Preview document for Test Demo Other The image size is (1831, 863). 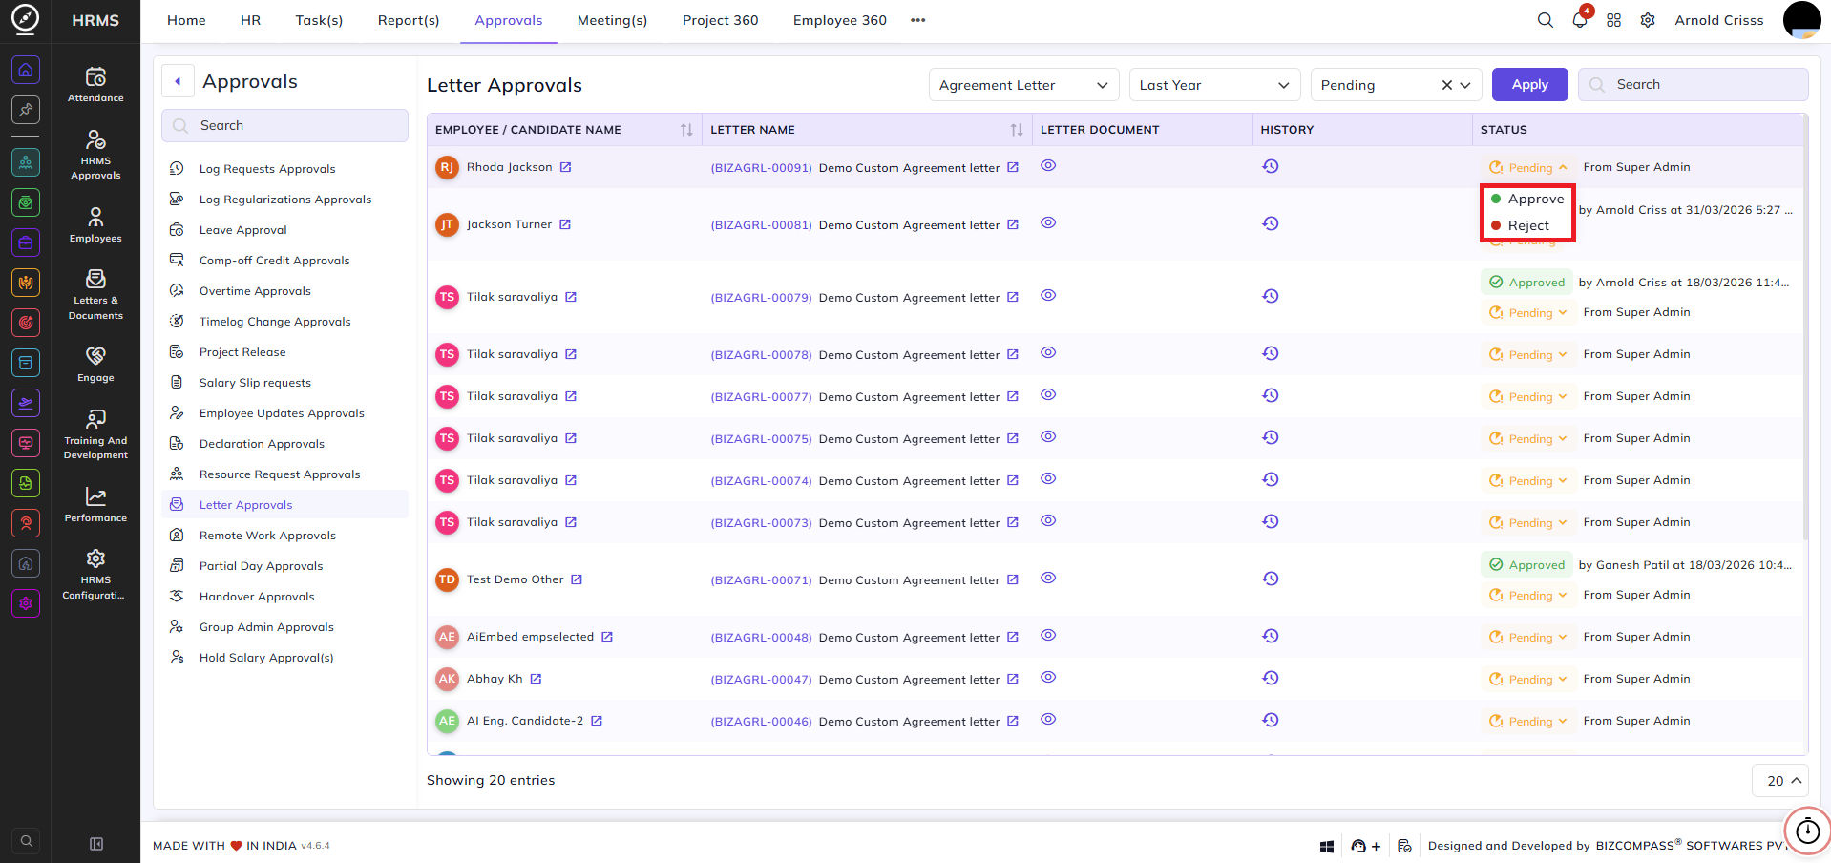(x=1048, y=578)
